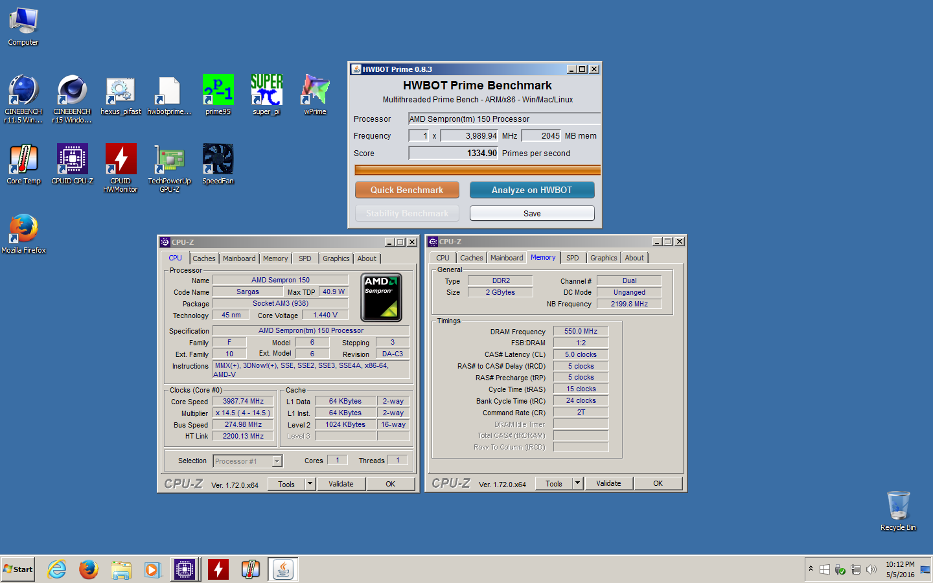Switch to HWMonitor taskbar icon

tap(218, 569)
